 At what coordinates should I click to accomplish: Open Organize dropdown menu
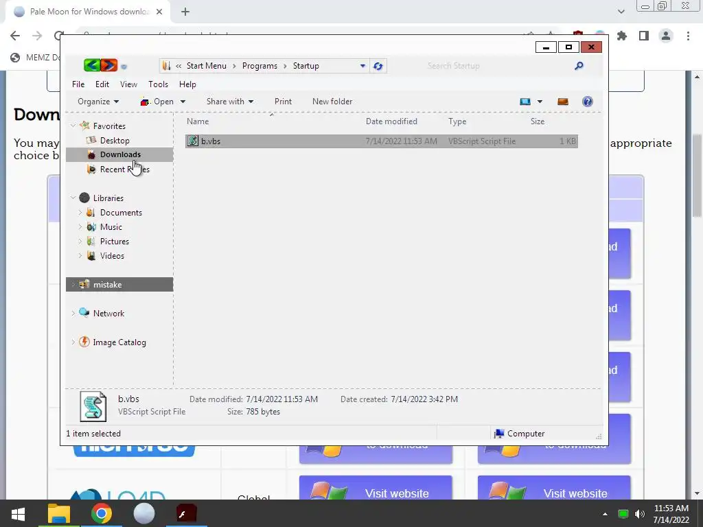coord(98,102)
